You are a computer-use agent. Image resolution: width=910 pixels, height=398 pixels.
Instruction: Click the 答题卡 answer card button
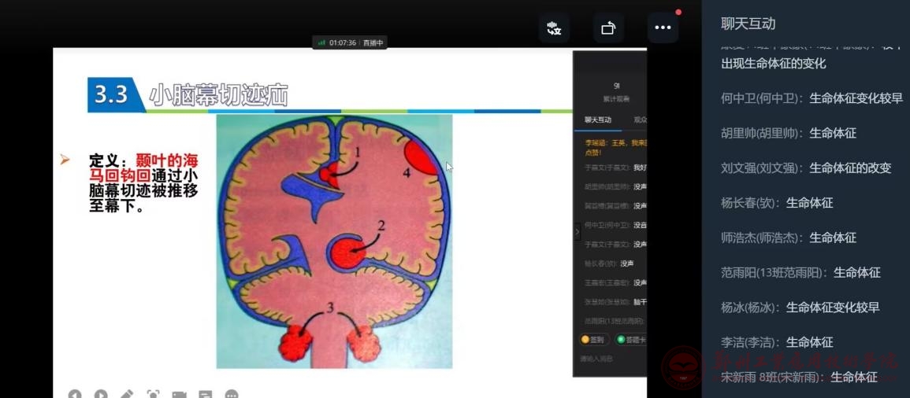pyautogui.click(x=631, y=340)
